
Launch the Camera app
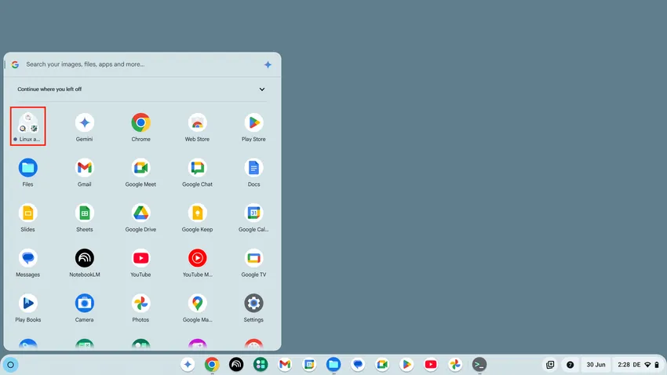click(84, 307)
